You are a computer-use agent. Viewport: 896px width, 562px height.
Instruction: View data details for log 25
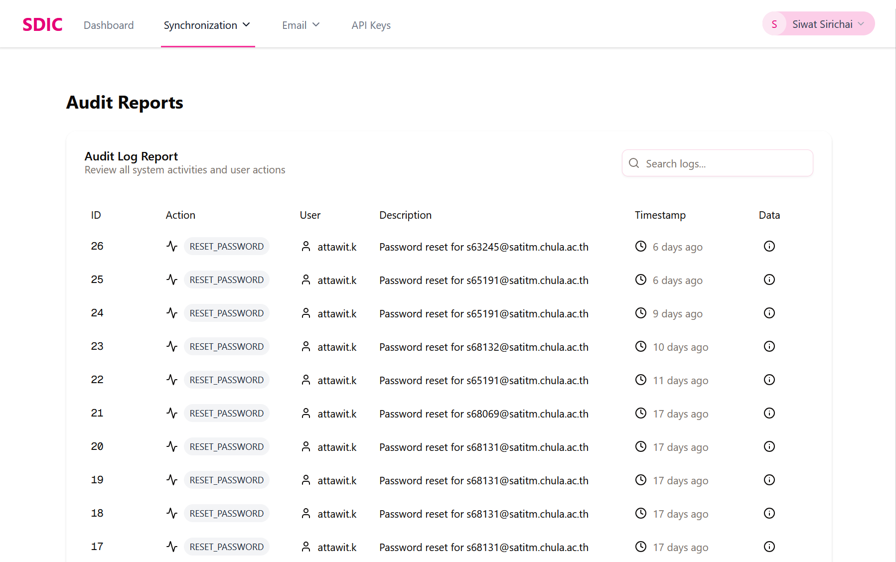coord(769,280)
